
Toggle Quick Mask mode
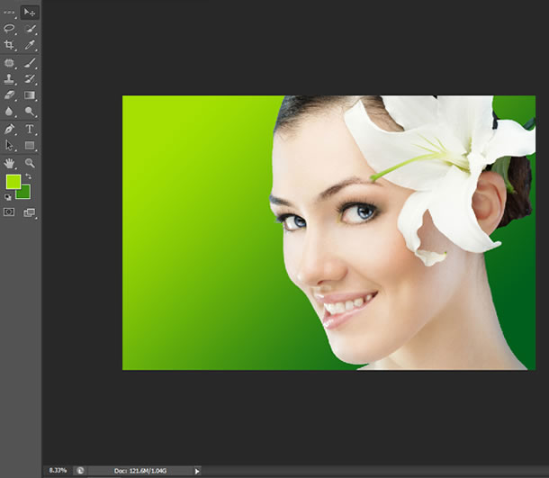10,212
